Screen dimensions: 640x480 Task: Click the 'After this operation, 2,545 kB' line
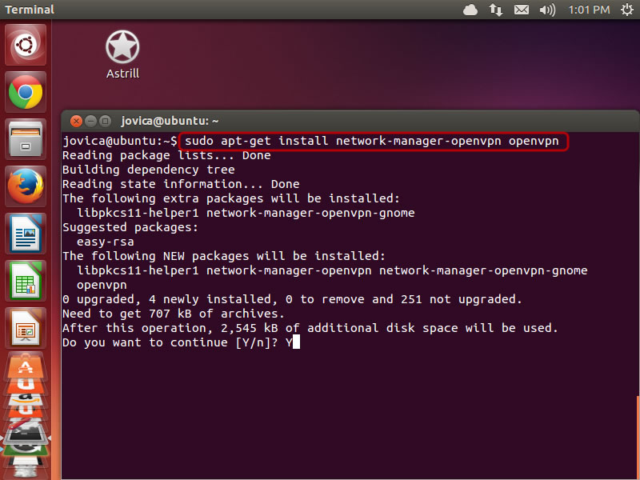[x=310, y=328]
